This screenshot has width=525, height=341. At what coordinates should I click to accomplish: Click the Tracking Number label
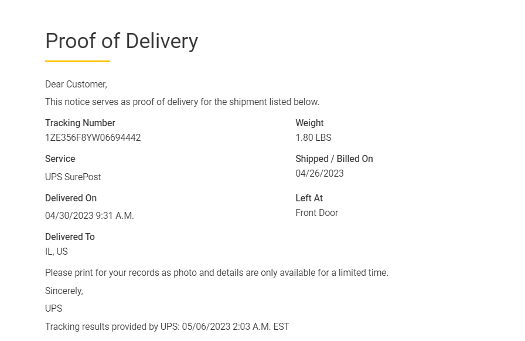tap(80, 123)
